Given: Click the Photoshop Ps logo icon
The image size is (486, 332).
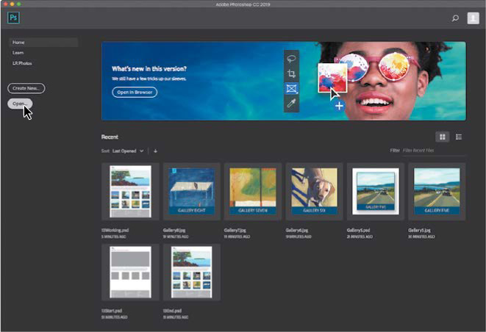Looking at the screenshot, I should tap(13, 18).
